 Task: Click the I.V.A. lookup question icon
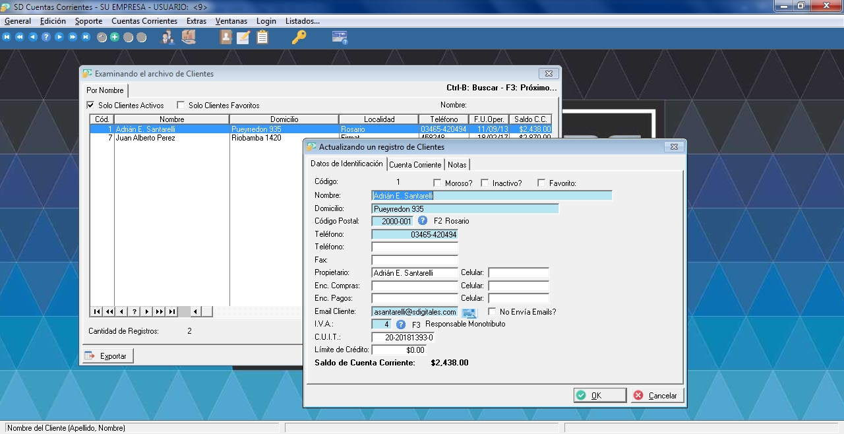pos(401,325)
